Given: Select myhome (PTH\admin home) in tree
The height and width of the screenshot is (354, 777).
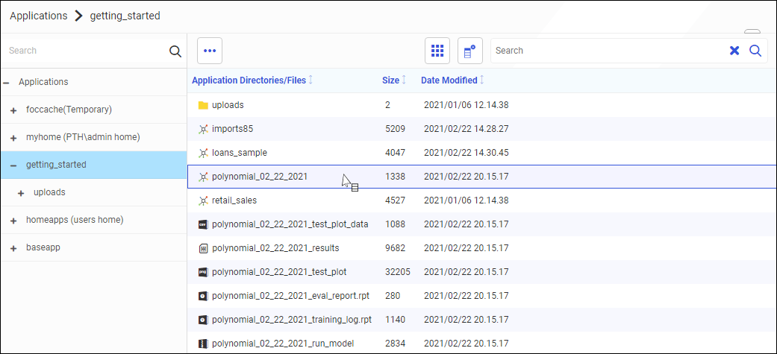Looking at the screenshot, I should pos(83,137).
